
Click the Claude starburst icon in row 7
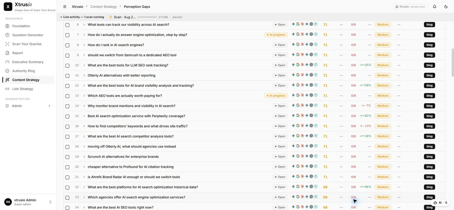pos(302,34)
